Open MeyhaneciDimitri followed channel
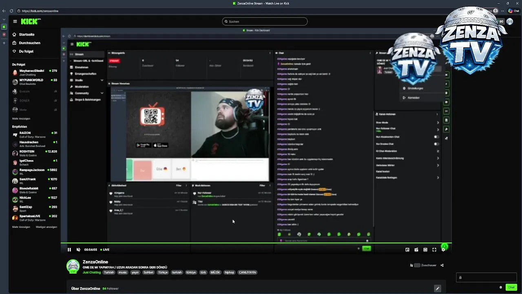The width and height of the screenshot is (522, 294). tap(35, 73)
